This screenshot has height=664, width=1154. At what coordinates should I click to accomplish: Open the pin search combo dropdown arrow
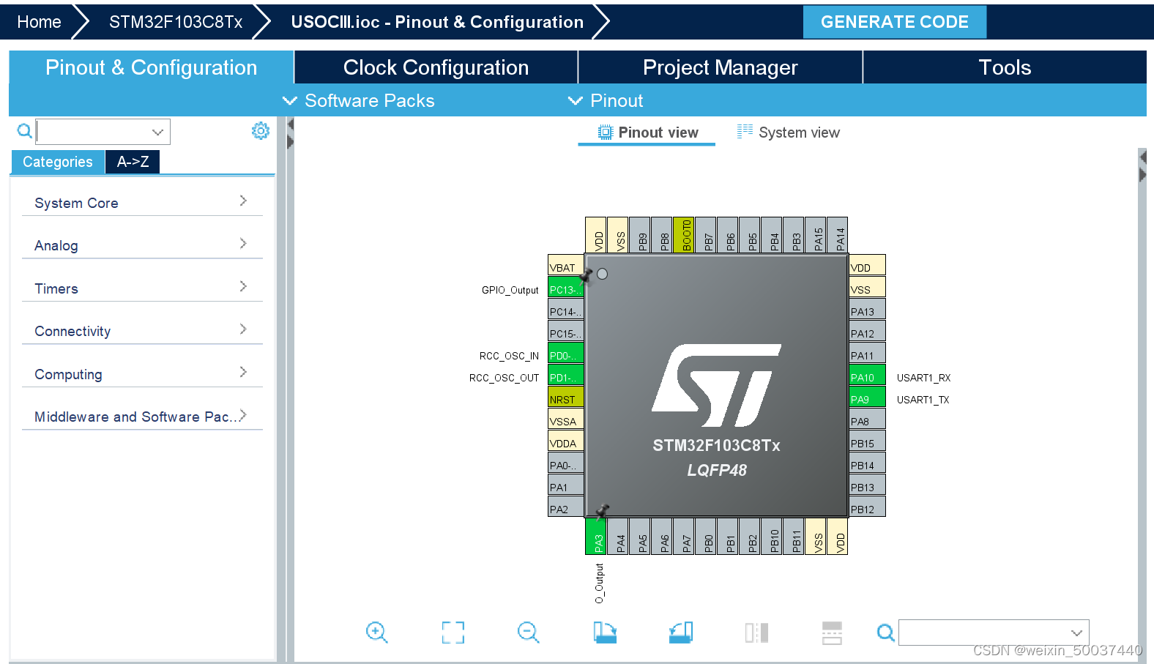tap(1076, 633)
